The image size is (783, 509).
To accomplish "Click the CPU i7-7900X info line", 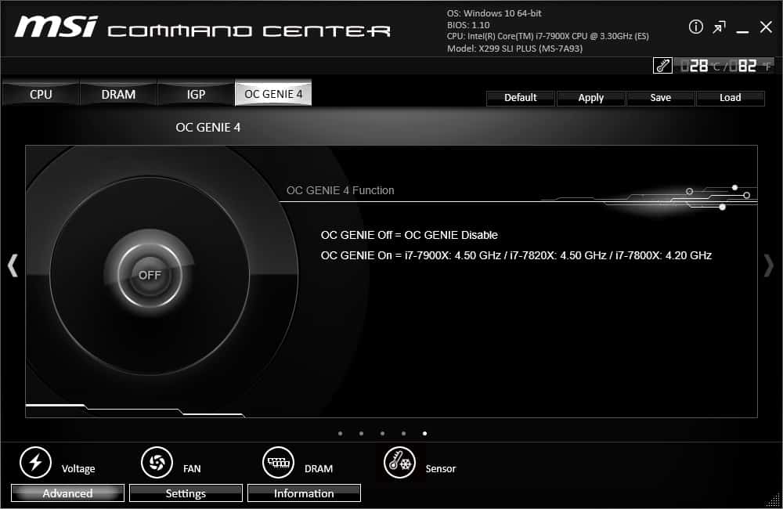I will coord(548,36).
